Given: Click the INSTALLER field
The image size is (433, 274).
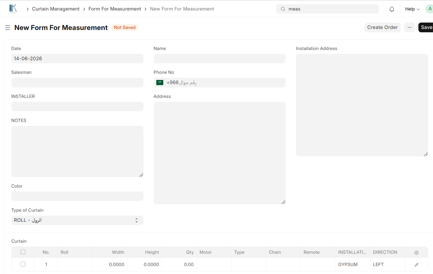Looking at the screenshot, I should 77,106.
